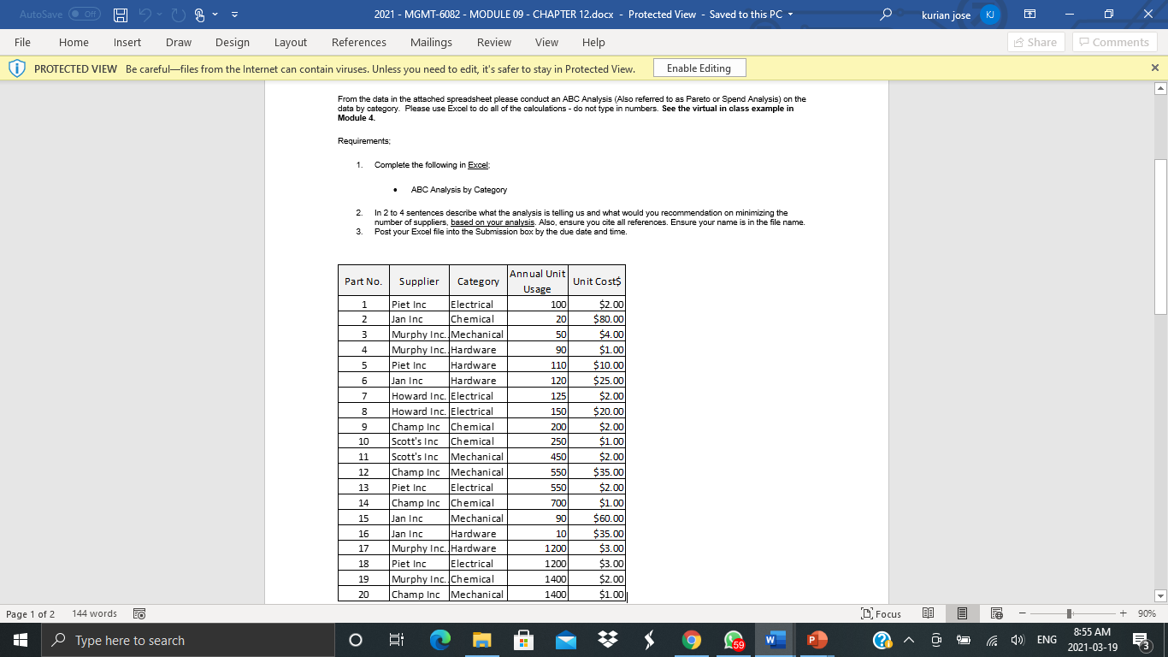Open the Insert ribbon tab
The image size is (1168, 657).
[x=127, y=42]
